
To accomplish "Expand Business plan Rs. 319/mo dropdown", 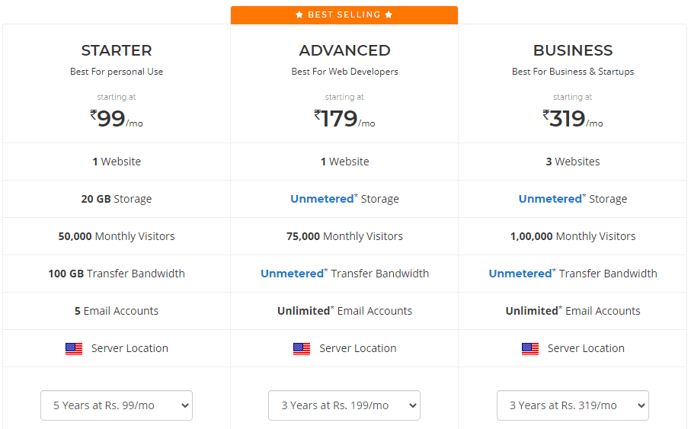I will click(572, 405).
